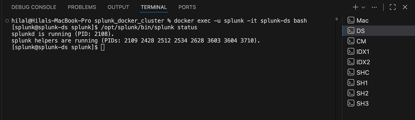Click the new terminal plus icon

click(x=355, y=7)
